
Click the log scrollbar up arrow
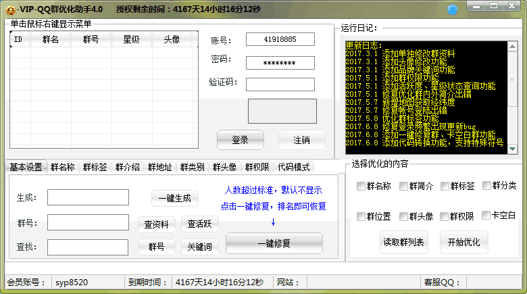[x=512, y=47]
